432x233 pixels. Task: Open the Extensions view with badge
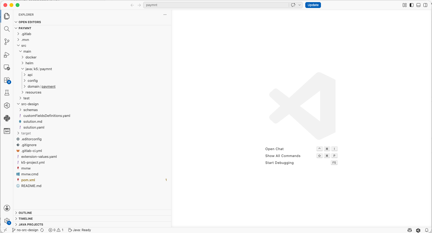point(7,80)
